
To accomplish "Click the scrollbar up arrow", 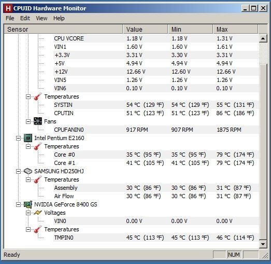I will pyautogui.click(x=263, y=38).
